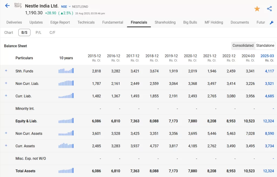Click Shh. Funds 2015-12 value 2,818
277x177 pixels.
[97, 71]
